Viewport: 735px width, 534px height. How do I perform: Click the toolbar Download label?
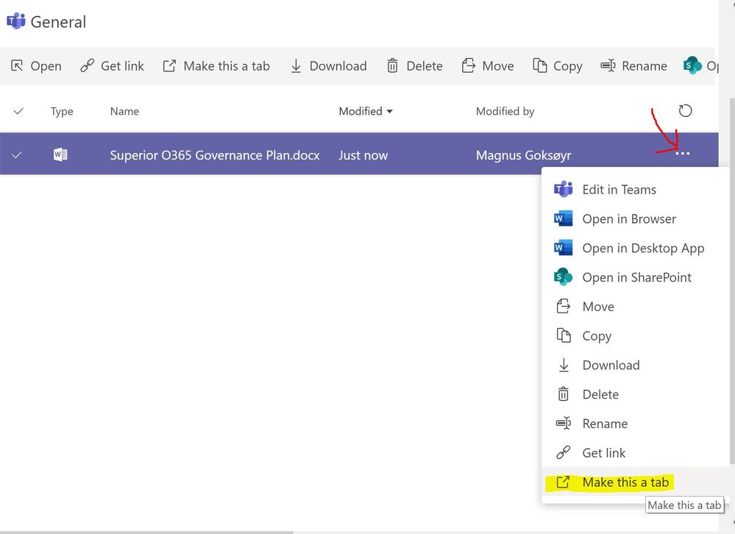click(x=338, y=66)
